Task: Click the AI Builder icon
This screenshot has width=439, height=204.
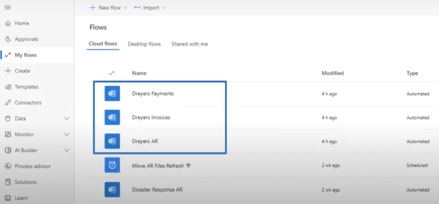Action: [x=8, y=150]
